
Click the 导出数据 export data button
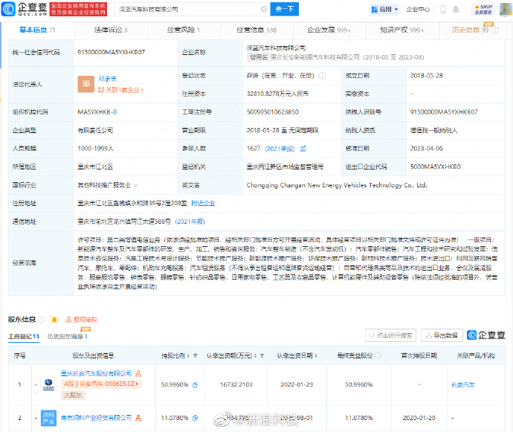[x=443, y=335]
